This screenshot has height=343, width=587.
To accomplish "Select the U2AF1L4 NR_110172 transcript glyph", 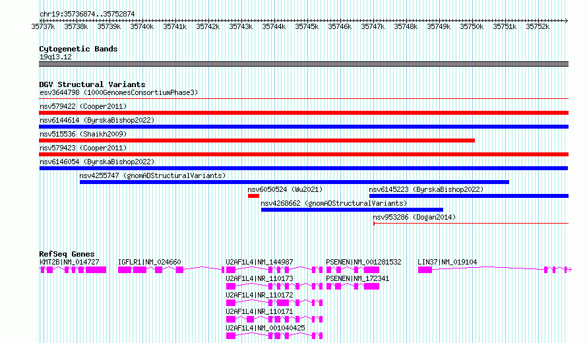I will (274, 303).
